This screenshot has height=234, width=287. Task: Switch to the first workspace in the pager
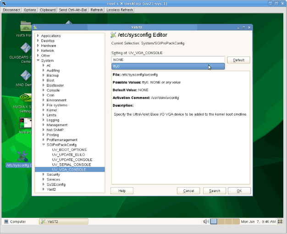tap(214, 221)
